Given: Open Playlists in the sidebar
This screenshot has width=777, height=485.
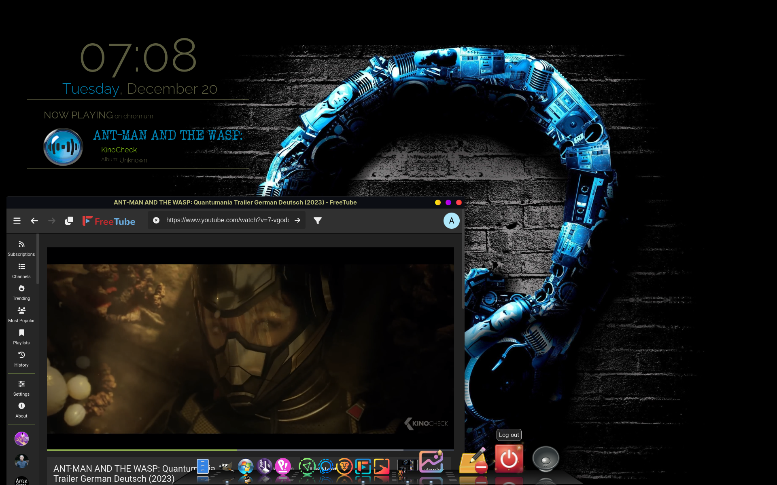Looking at the screenshot, I should (x=21, y=337).
